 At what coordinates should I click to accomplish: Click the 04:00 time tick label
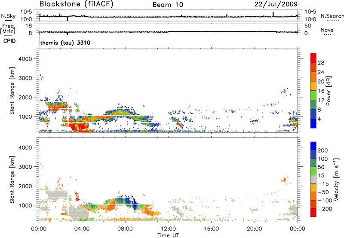[82, 229]
